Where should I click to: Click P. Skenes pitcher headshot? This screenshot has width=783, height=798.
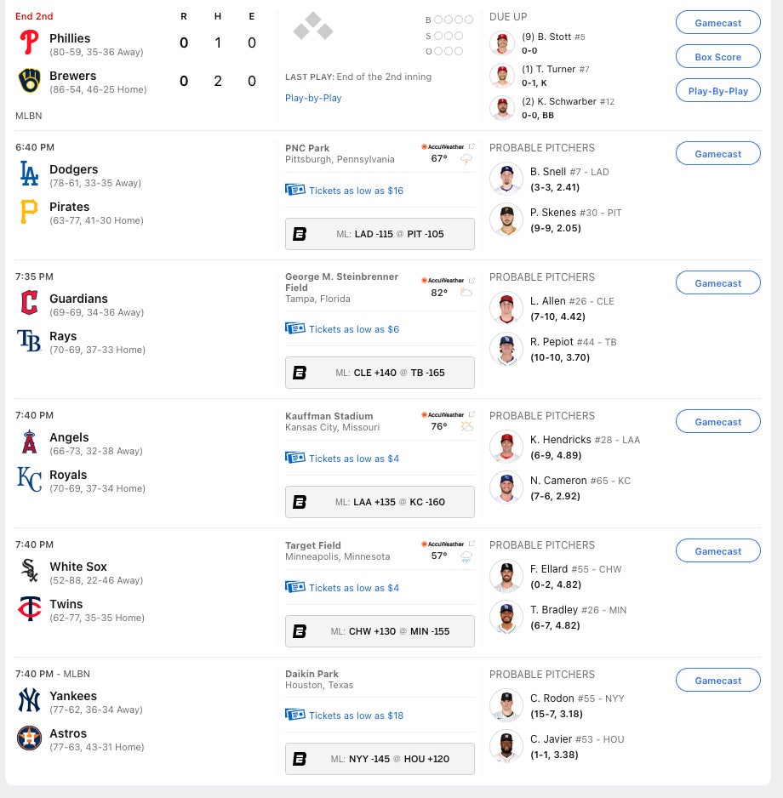506,219
